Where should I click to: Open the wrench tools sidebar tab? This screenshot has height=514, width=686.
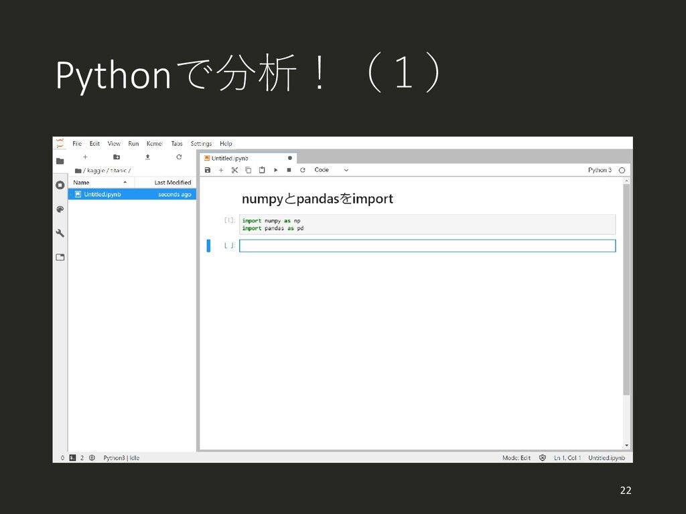point(60,233)
